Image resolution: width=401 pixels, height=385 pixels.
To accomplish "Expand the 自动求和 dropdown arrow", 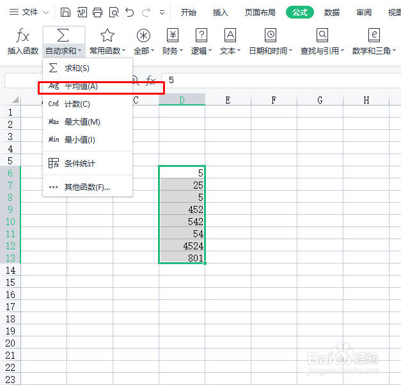I will [80, 51].
